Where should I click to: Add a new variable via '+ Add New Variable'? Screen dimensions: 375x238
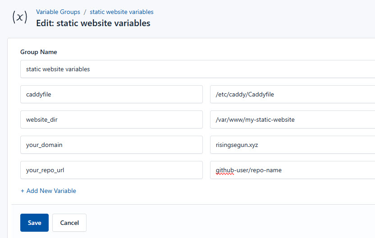(48, 191)
